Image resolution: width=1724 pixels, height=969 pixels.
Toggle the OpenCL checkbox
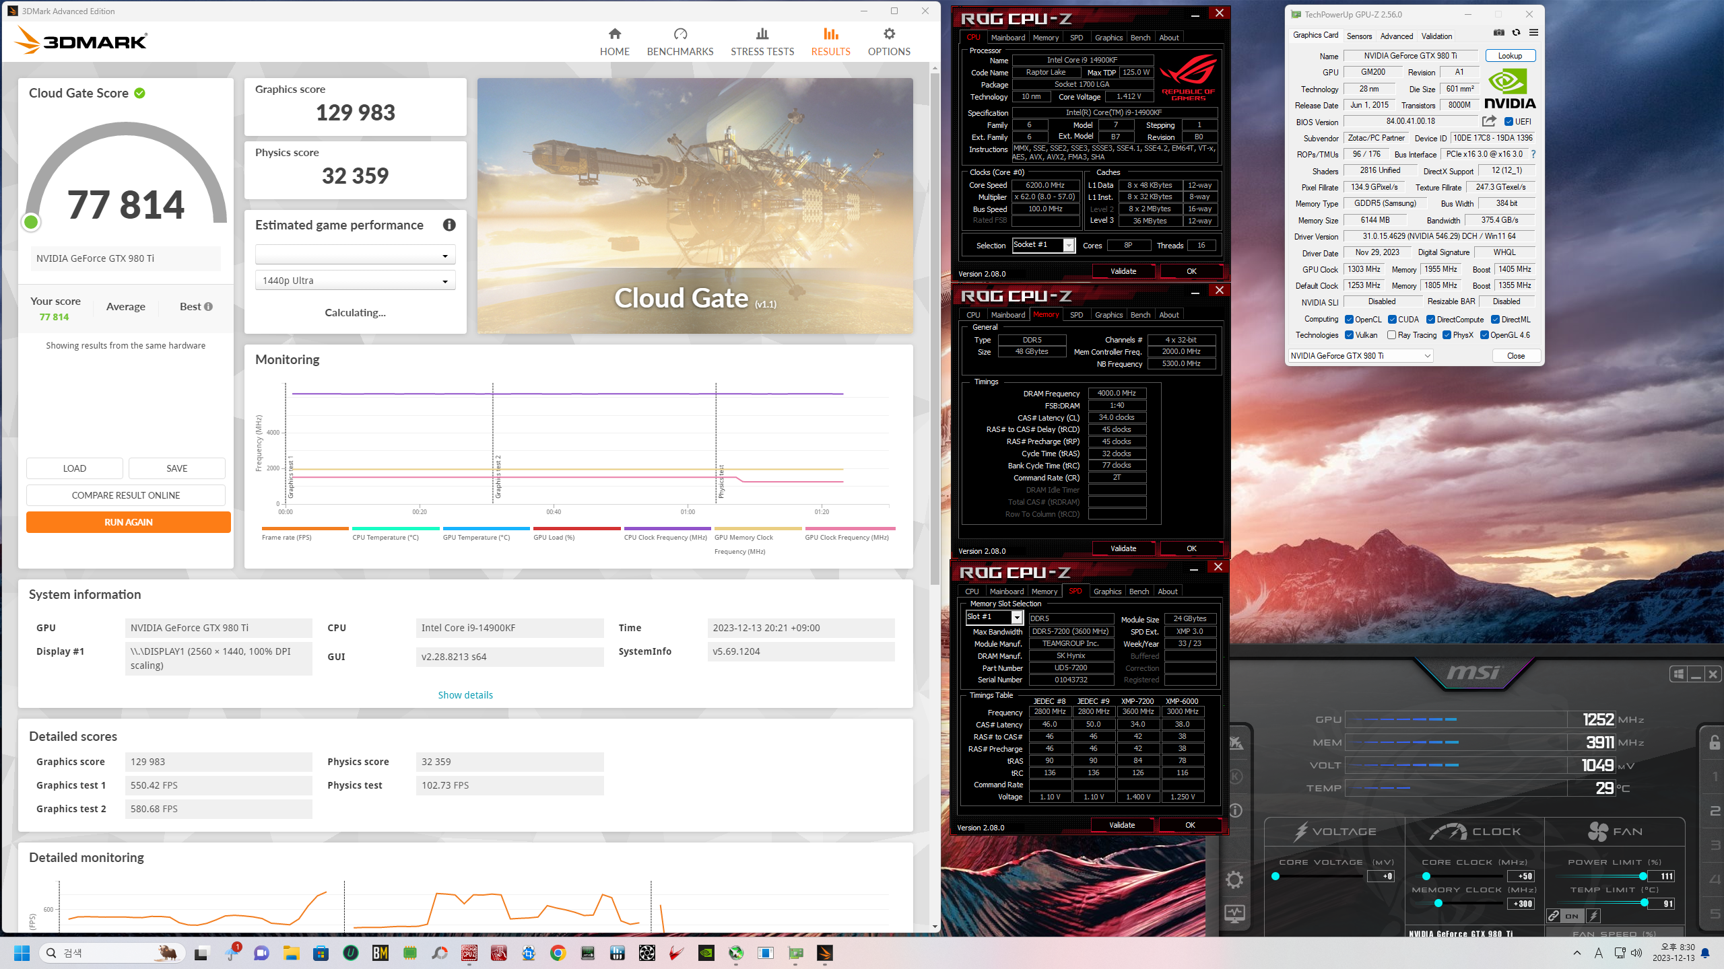tap(1349, 320)
